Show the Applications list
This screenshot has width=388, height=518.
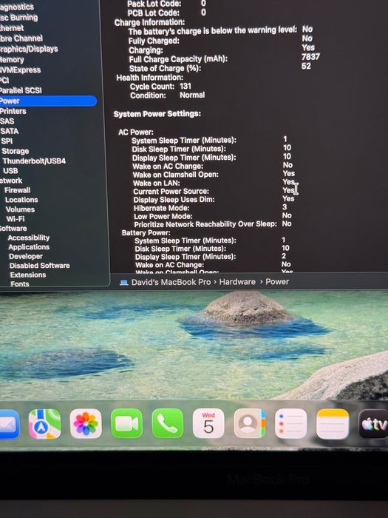point(29,247)
